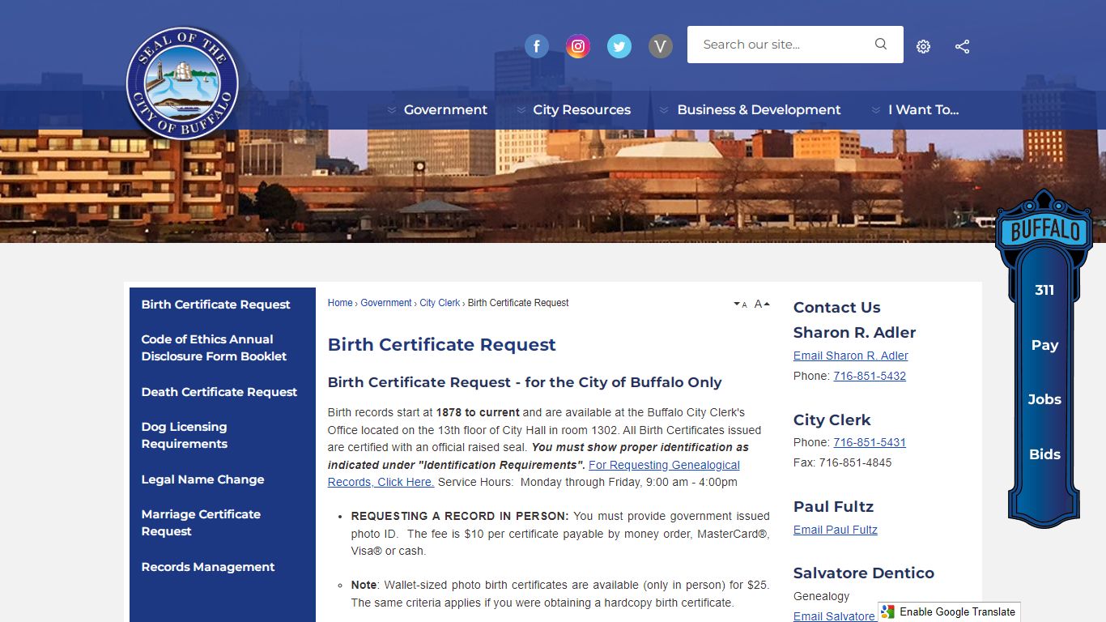Click Jobs on the Buffalo lamp widget
Viewport: 1106px width, 622px height.
point(1044,399)
